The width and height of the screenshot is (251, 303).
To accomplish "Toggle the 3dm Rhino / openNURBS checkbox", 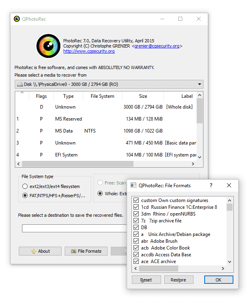I will click(x=136, y=214).
